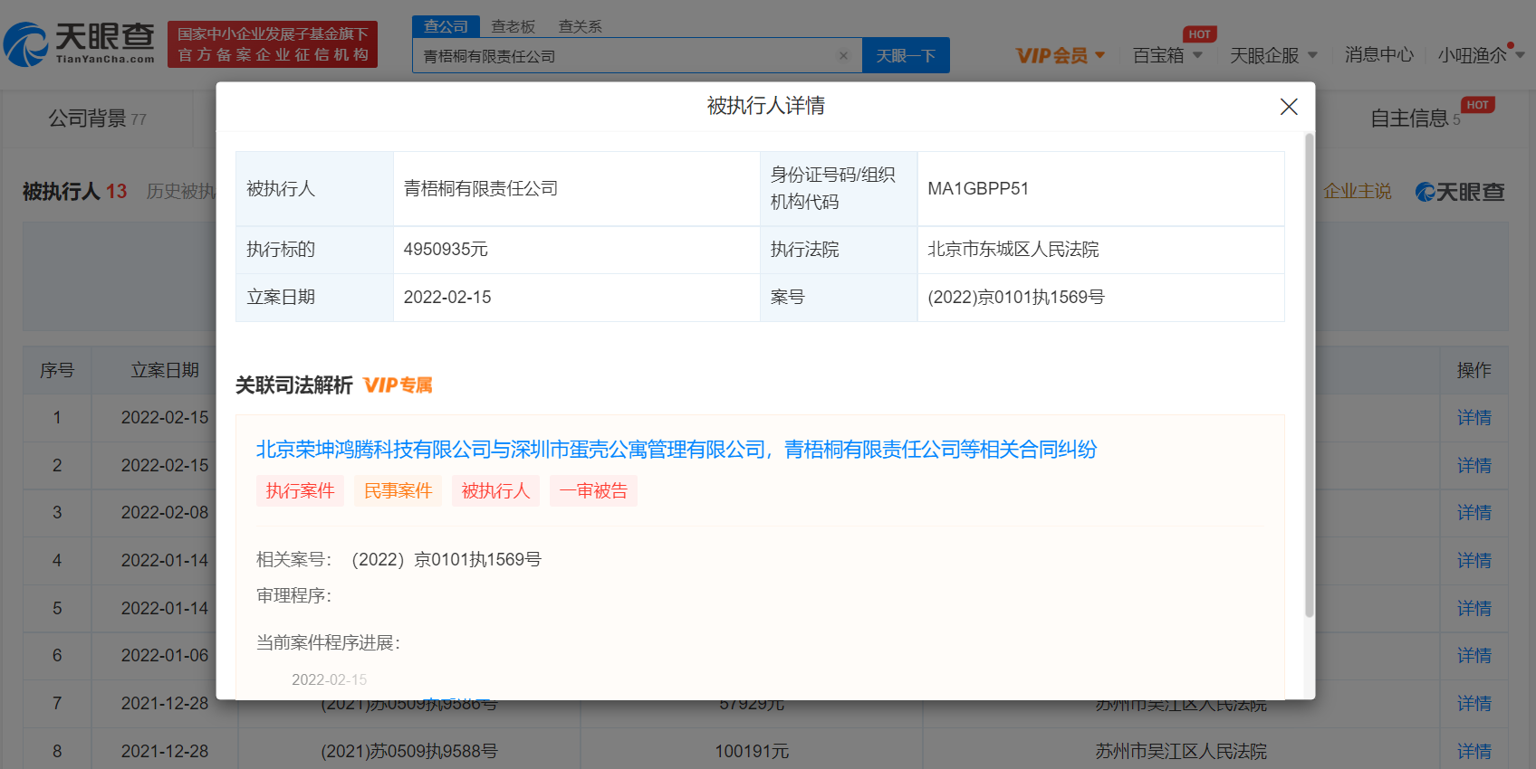The image size is (1536, 769).
Task: Open the 百宝箱 dropdown menu
Action: tap(1167, 55)
